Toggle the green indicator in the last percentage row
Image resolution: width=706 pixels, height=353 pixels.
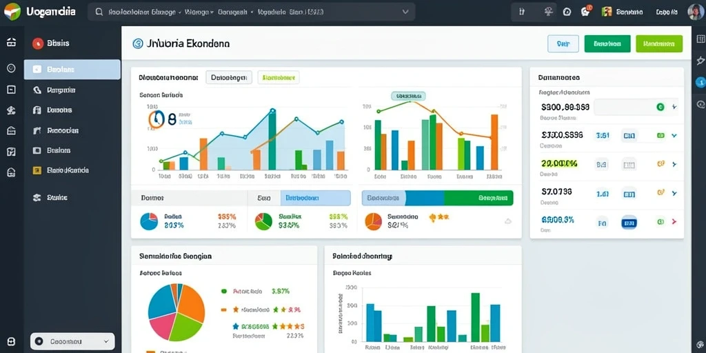[660, 221]
